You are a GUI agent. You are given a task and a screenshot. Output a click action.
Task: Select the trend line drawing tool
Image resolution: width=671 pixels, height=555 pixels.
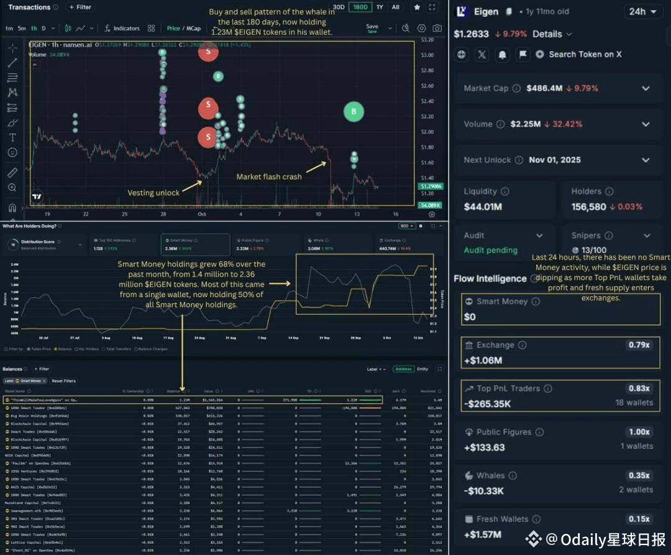[x=12, y=63]
